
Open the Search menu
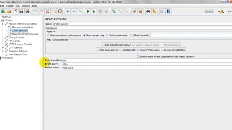(10, 6)
